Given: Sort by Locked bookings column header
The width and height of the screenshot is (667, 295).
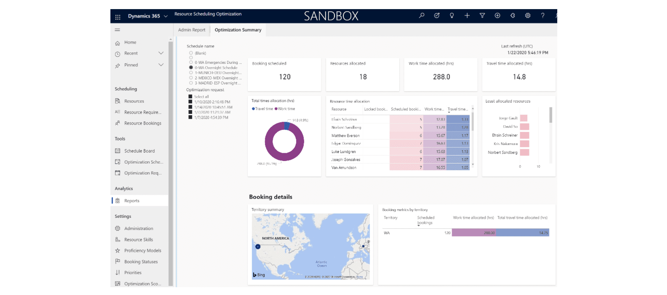Looking at the screenshot, I should [x=376, y=109].
